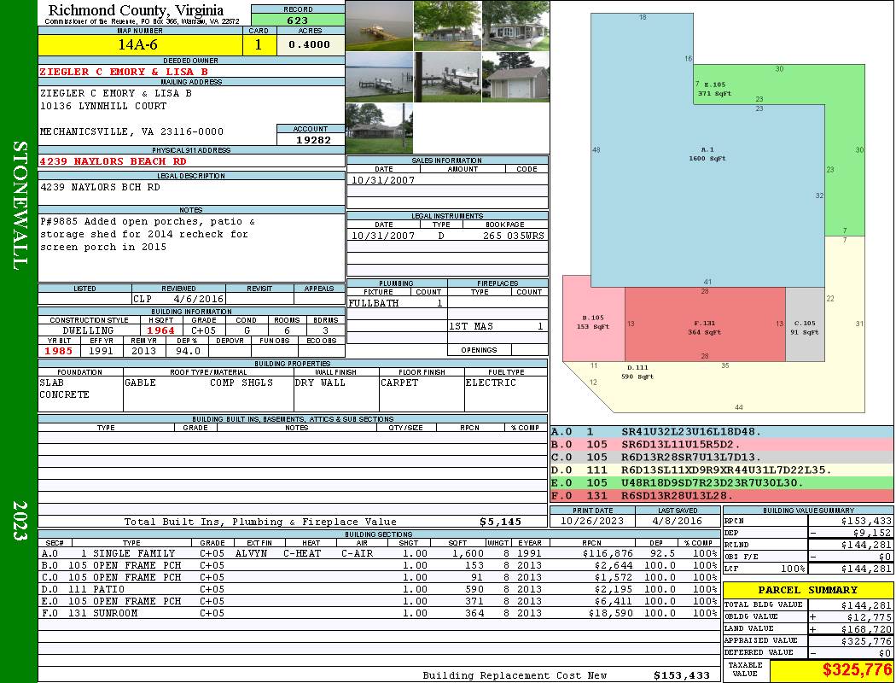Viewport: 896px width, 683px height.
Task: Select the F.0 Sunroom building section row
Action: pos(375,613)
